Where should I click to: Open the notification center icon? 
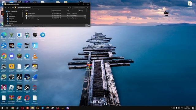pos(193,108)
